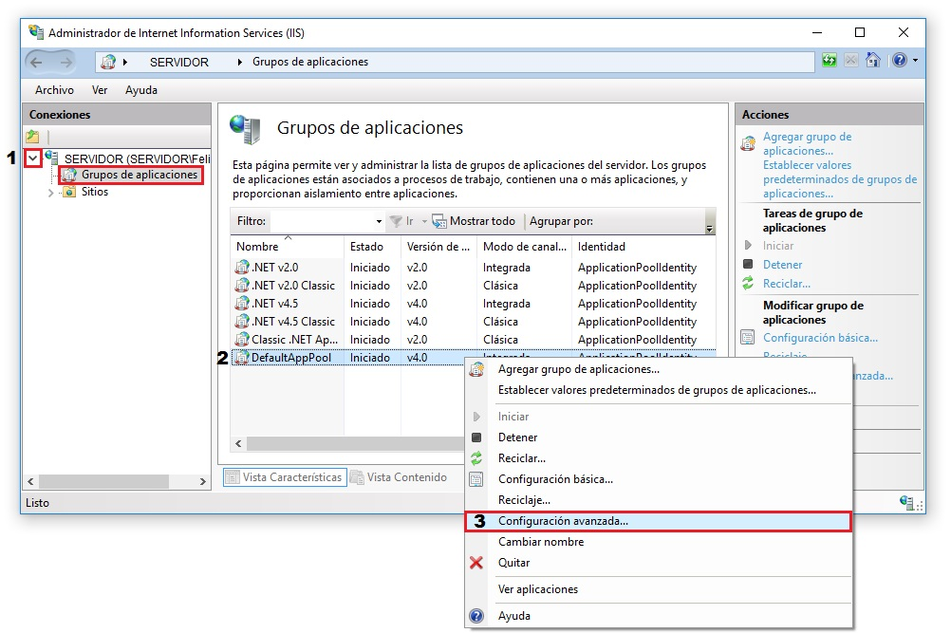Image resolution: width=951 pixels, height=633 pixels.
Task: Click Establecer valores predeterminados link in Acciones
Action: 839,179
